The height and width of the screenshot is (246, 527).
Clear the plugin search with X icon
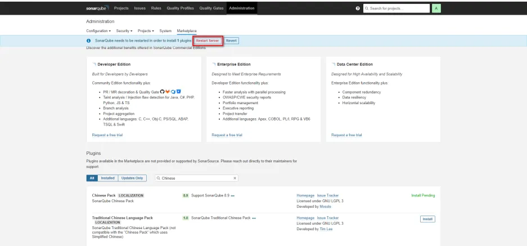[235, 178]
